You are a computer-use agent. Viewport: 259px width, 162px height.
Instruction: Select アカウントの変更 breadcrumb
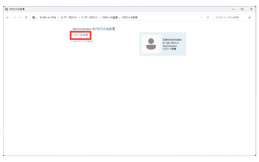pyautogui.click(x=129, y=18)
